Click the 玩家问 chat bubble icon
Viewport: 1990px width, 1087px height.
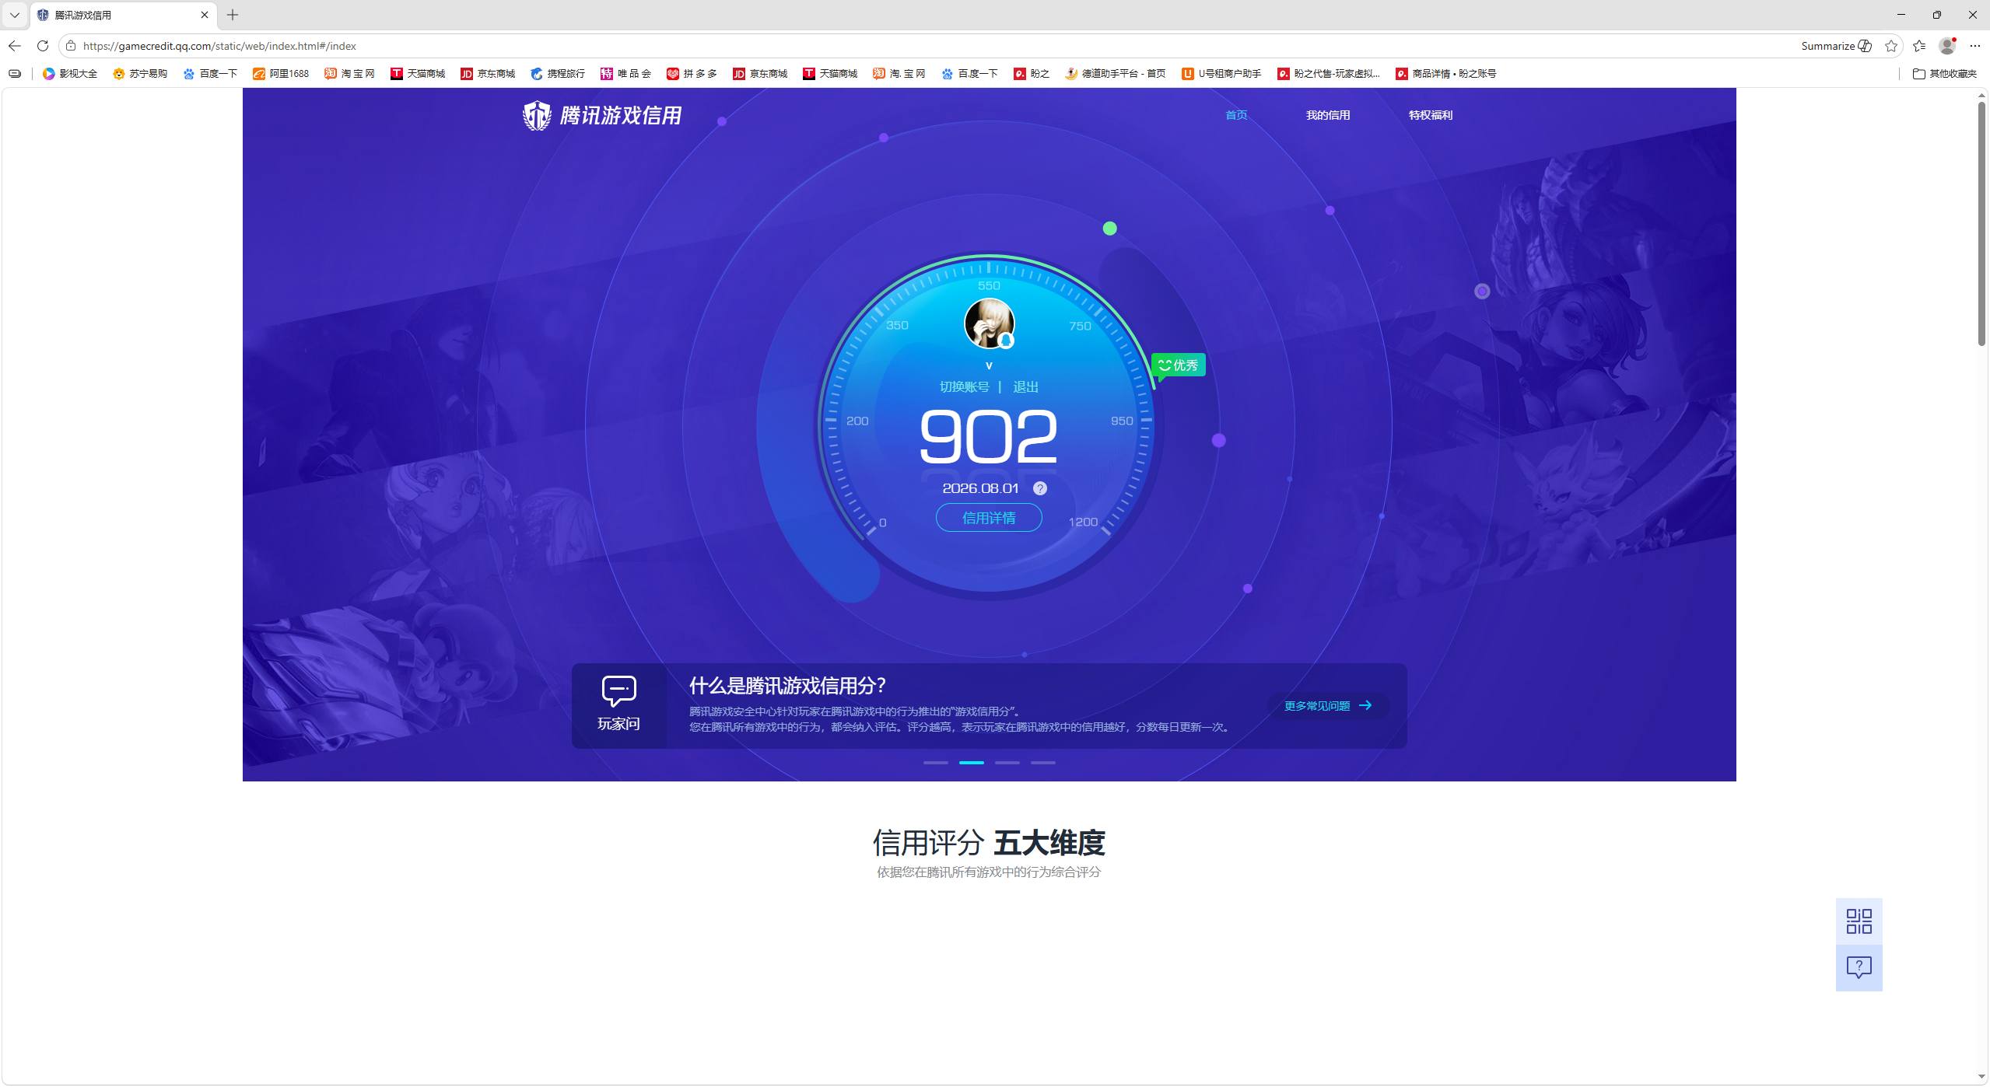tap(618, 690)
